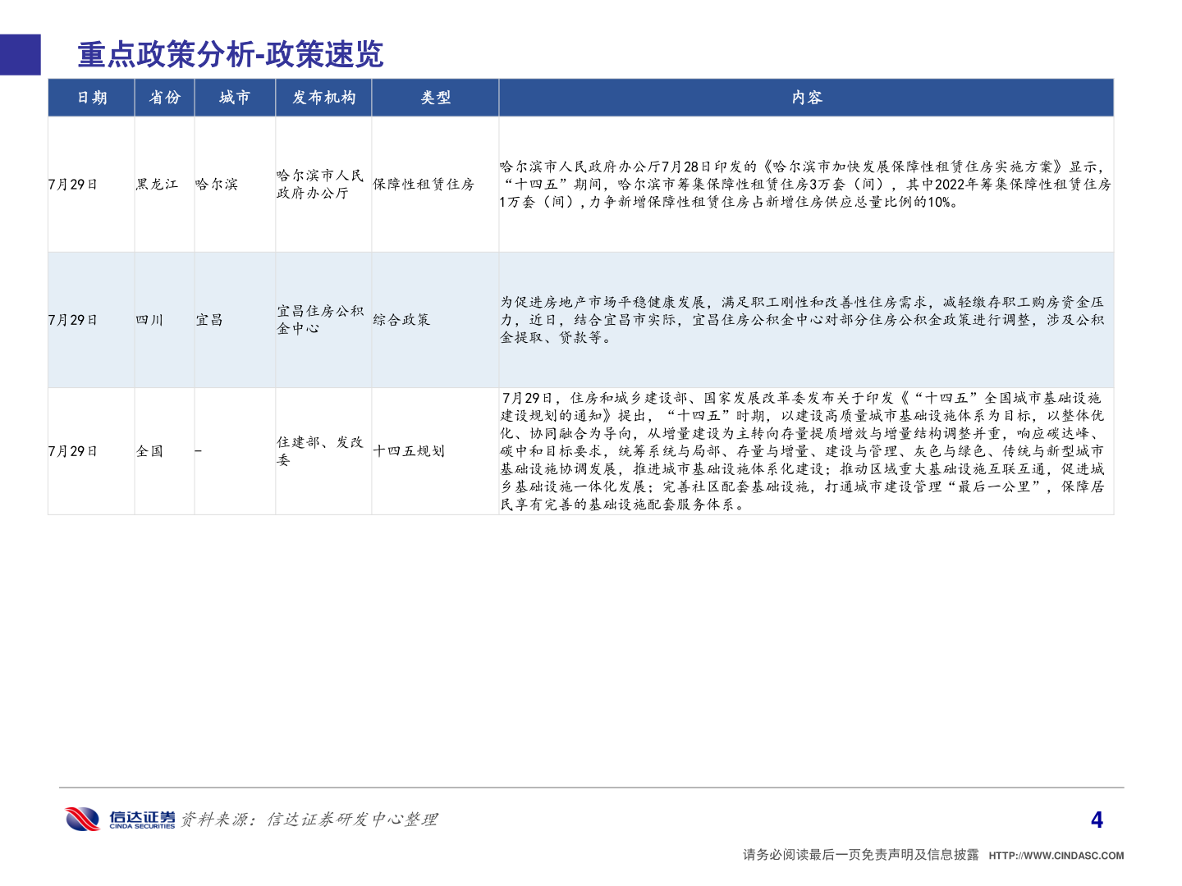Open the HTTP://WWW.CINDASC.COM link

pyautogui.click(x=1056, y=854)
